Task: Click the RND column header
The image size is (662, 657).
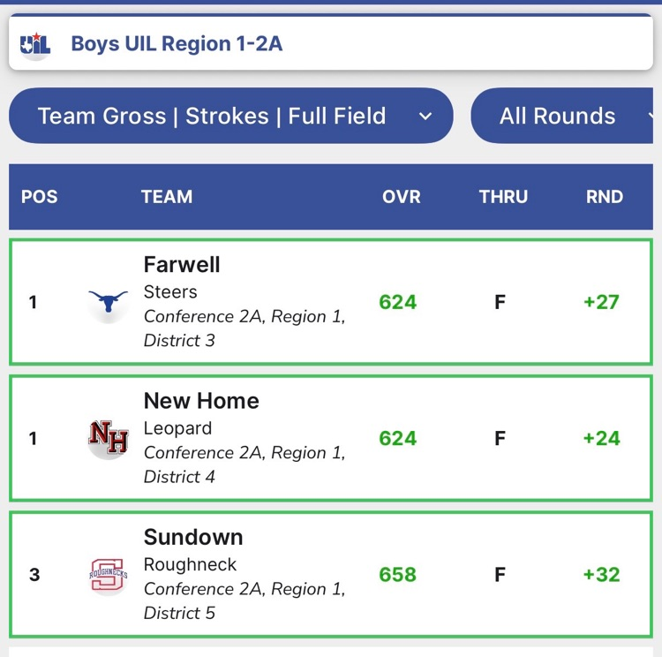Action: [x=604, y=197]
